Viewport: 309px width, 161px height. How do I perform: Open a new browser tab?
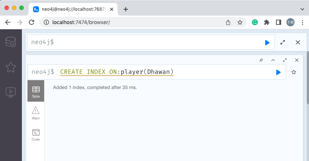[x=125, y=9]
